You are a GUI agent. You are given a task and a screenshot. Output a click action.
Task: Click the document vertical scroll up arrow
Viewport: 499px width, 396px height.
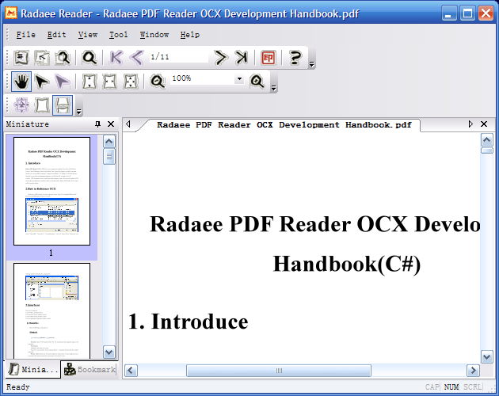tap(487, 140)
